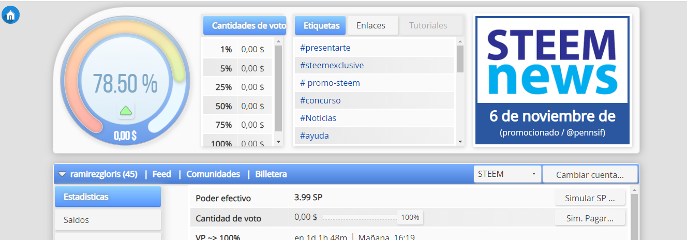Click the Cambiar cuenta button
The image size is (687, 240).
(590, 175)
